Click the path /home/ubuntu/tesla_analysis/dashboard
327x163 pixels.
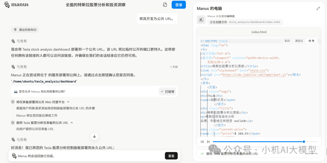pyautogui.click(x=44, y=81)
